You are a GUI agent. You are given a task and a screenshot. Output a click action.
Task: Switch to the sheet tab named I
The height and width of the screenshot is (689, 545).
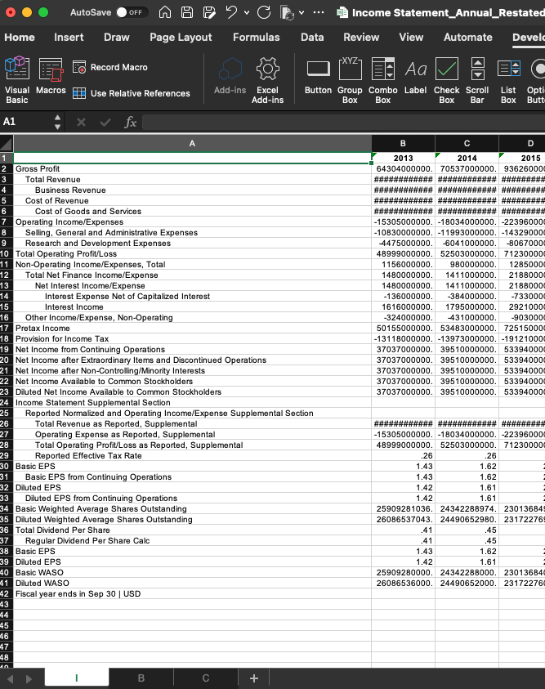coord(77,678)
